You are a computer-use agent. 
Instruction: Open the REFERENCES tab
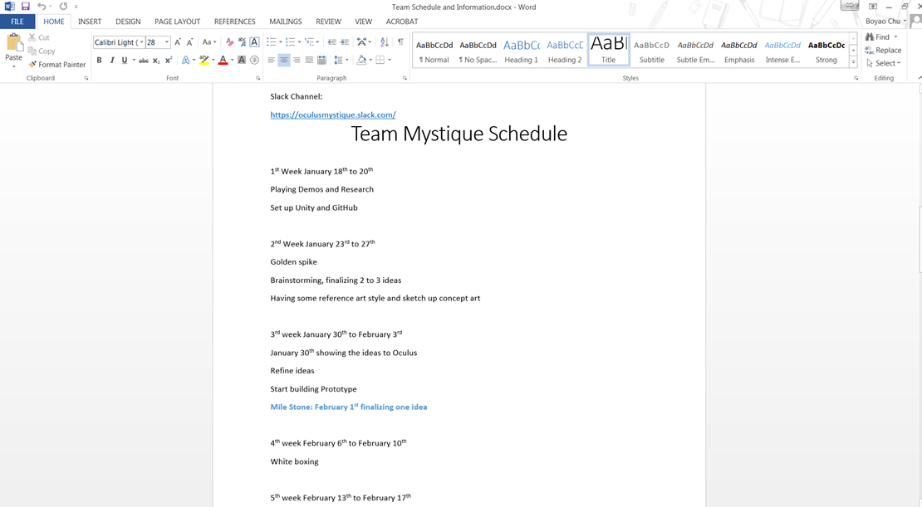coord(234,22)
